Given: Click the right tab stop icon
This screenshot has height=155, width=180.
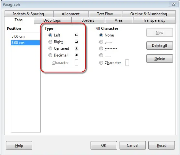Looking at the screenshot, I should [77, 42].
